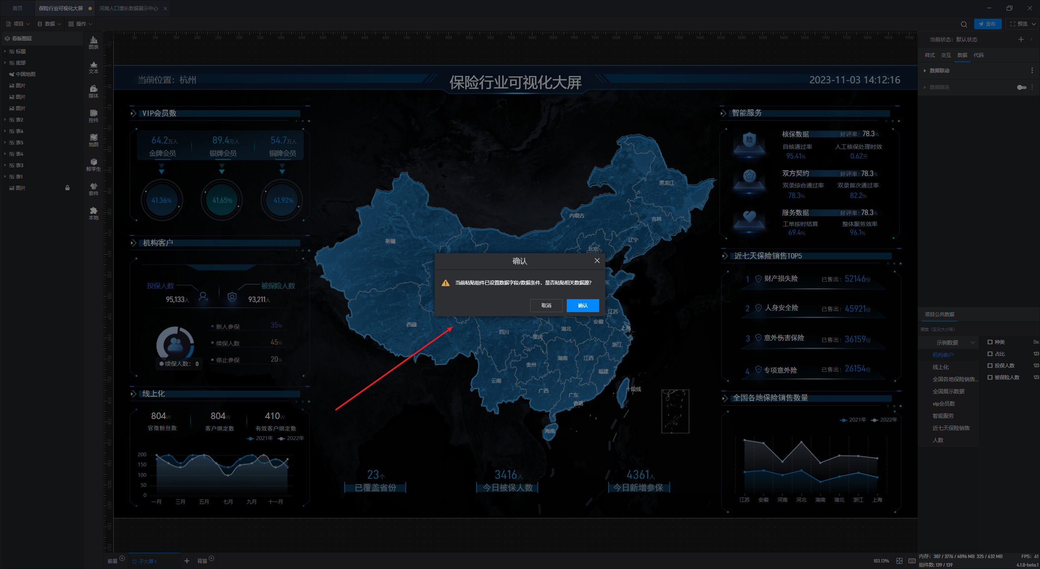Toggle the 数据筛选 switch
1040x569 pixels.
coord(1021,87)
